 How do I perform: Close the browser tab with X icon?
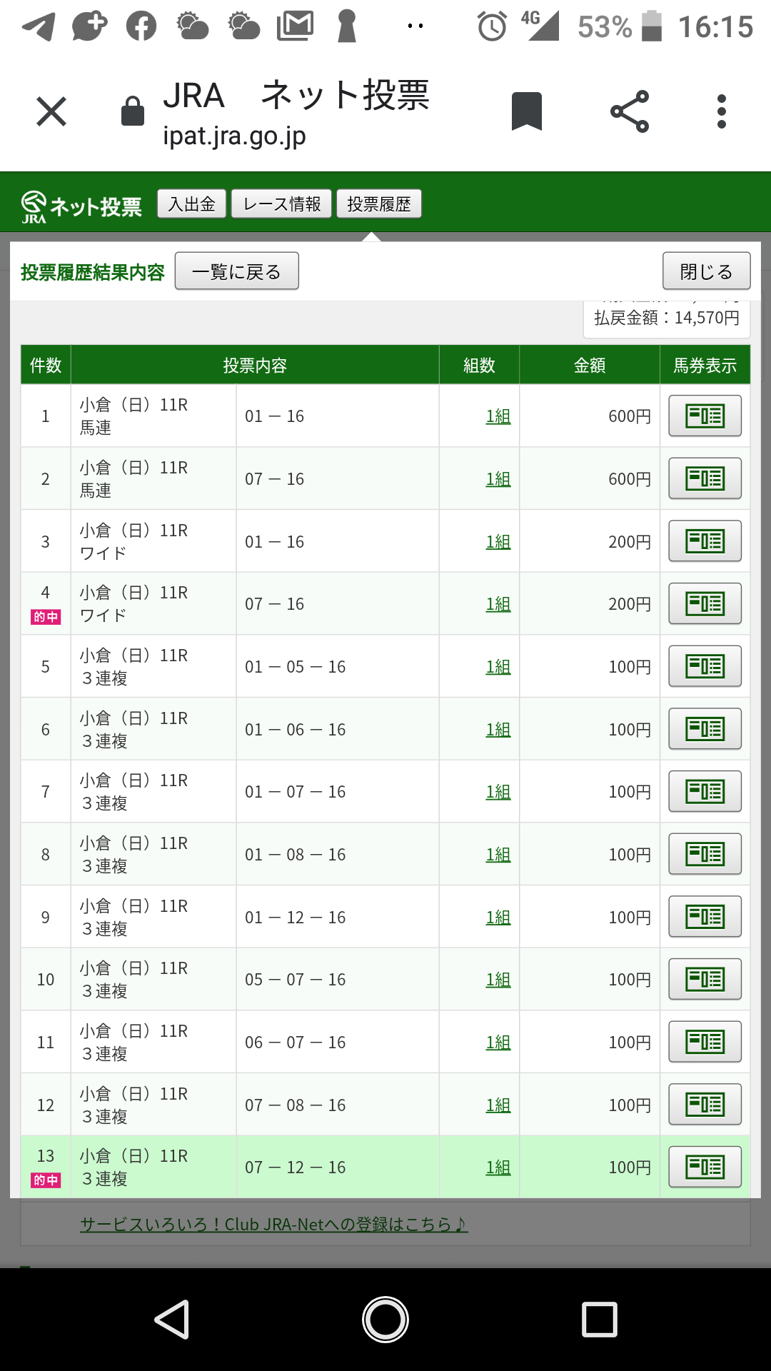51,112
